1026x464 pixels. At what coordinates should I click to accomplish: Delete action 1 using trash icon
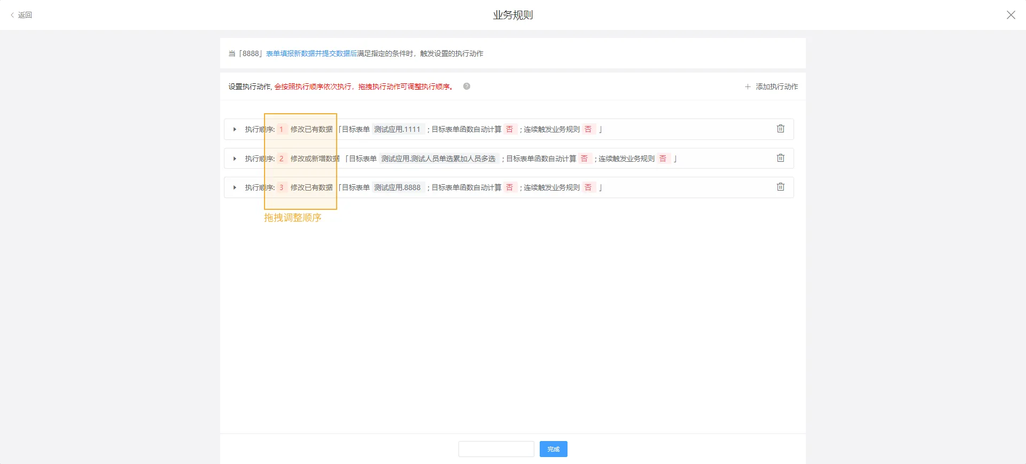(x=780, y=129)
